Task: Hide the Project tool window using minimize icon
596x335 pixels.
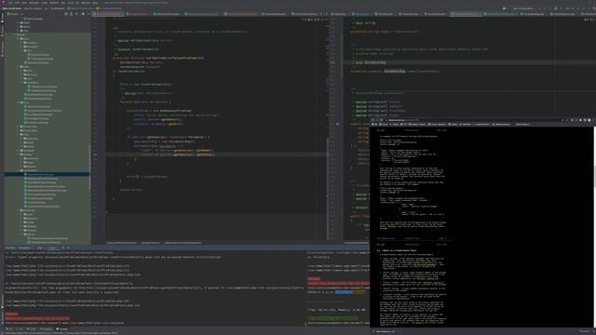Action: click(x=88, y=14)
